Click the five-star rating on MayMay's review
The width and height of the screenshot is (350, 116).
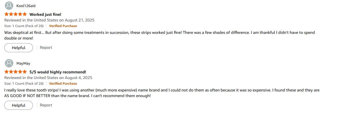click(16, 72)
